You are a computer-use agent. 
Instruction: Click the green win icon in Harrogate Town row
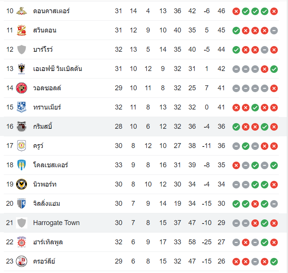click(265, 223)
